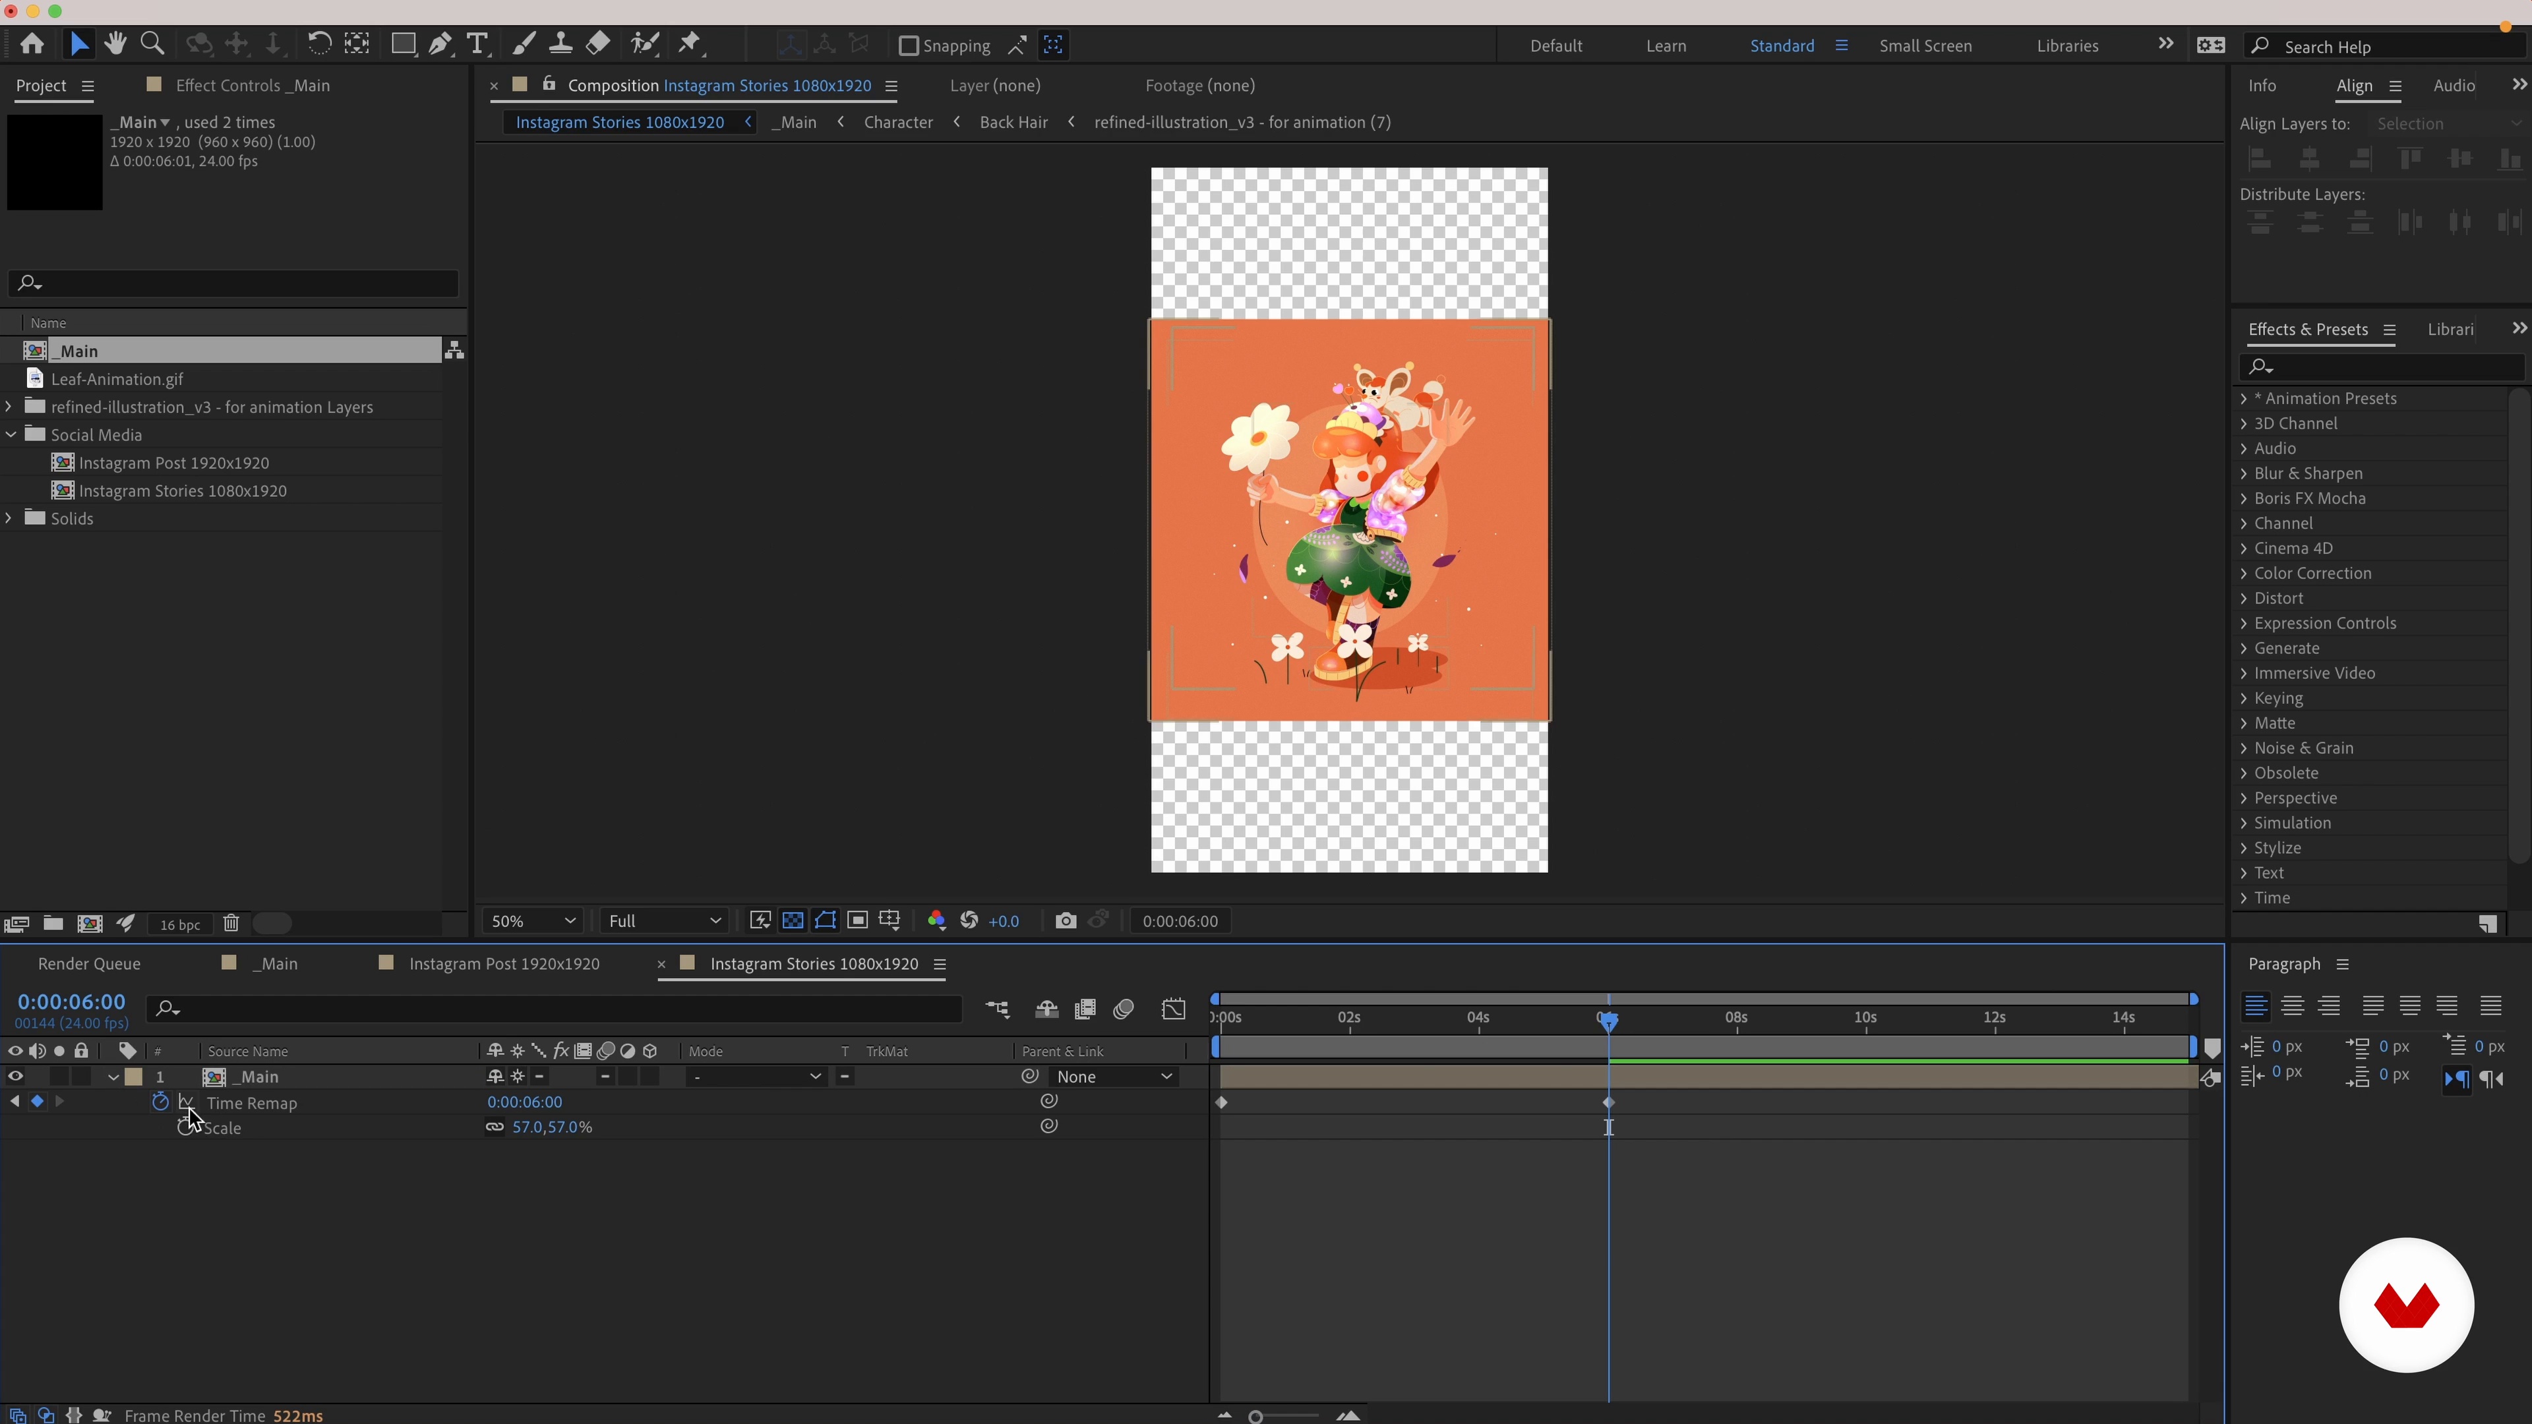2532x1424 pixels.
Task: Select the Brush tool
Action: pos(524,44)
